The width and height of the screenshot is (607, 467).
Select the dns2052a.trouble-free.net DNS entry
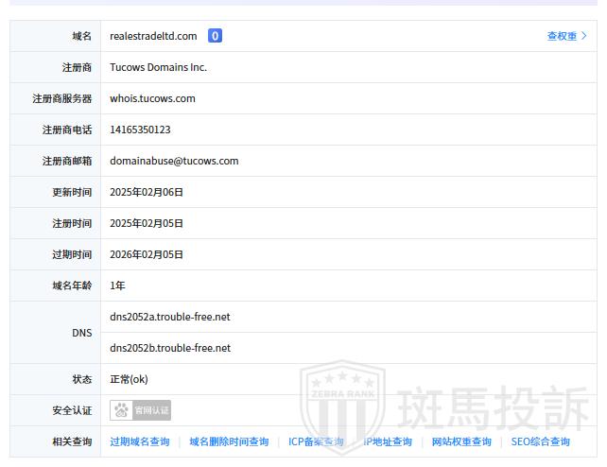tap(170, 317)
